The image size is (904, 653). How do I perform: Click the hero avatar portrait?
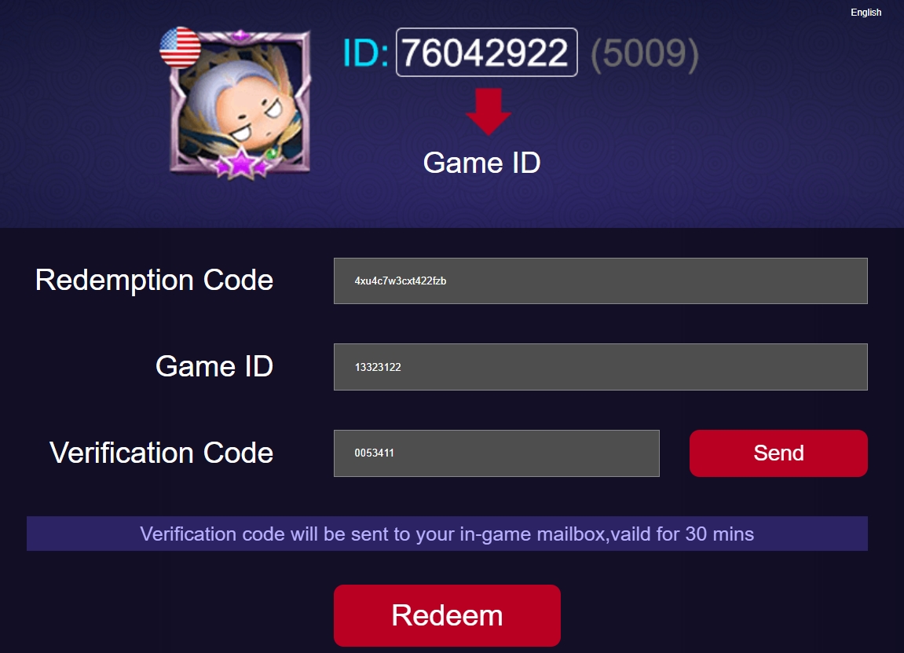(x=240, y=103)
